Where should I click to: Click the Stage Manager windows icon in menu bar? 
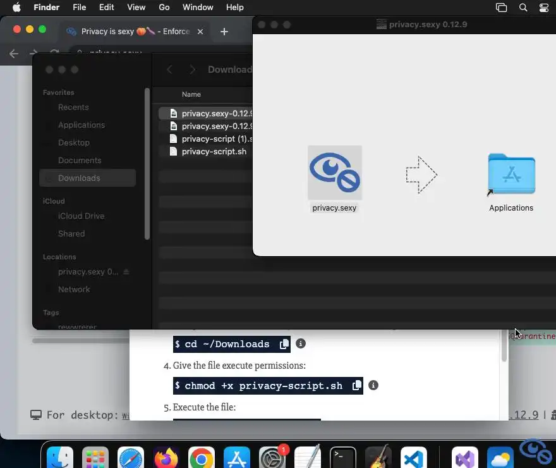pyautogui.click(x=502, y=8)
